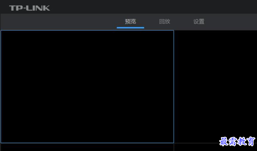Open the 回放 tab
257x151 pixels.
[165, 22]
